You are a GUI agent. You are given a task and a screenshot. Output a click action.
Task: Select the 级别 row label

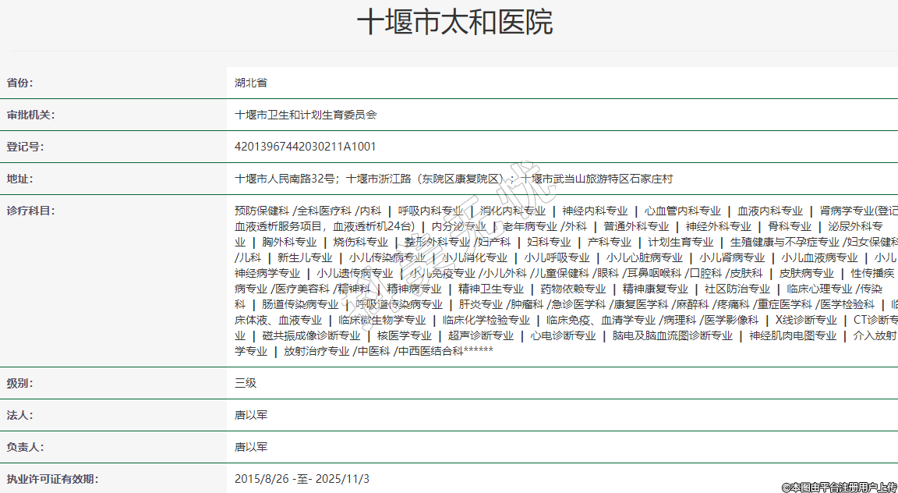20,384
